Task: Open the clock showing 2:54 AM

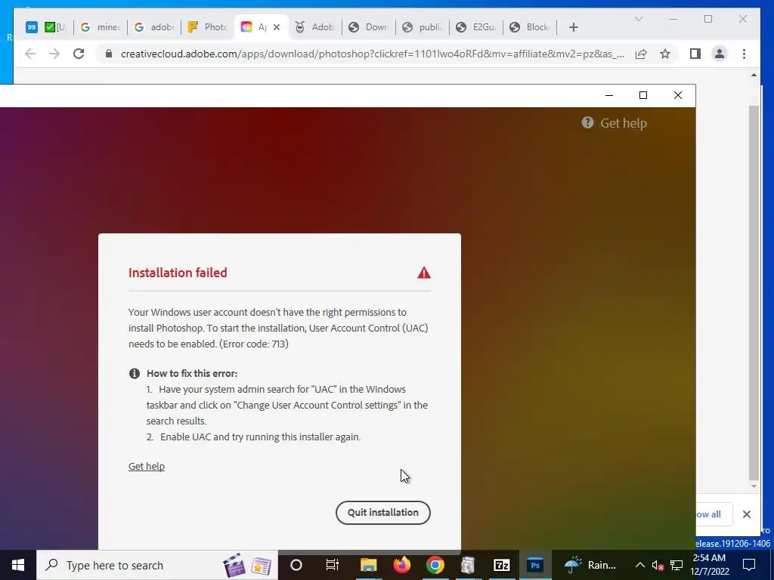Action: click(709, 565)
